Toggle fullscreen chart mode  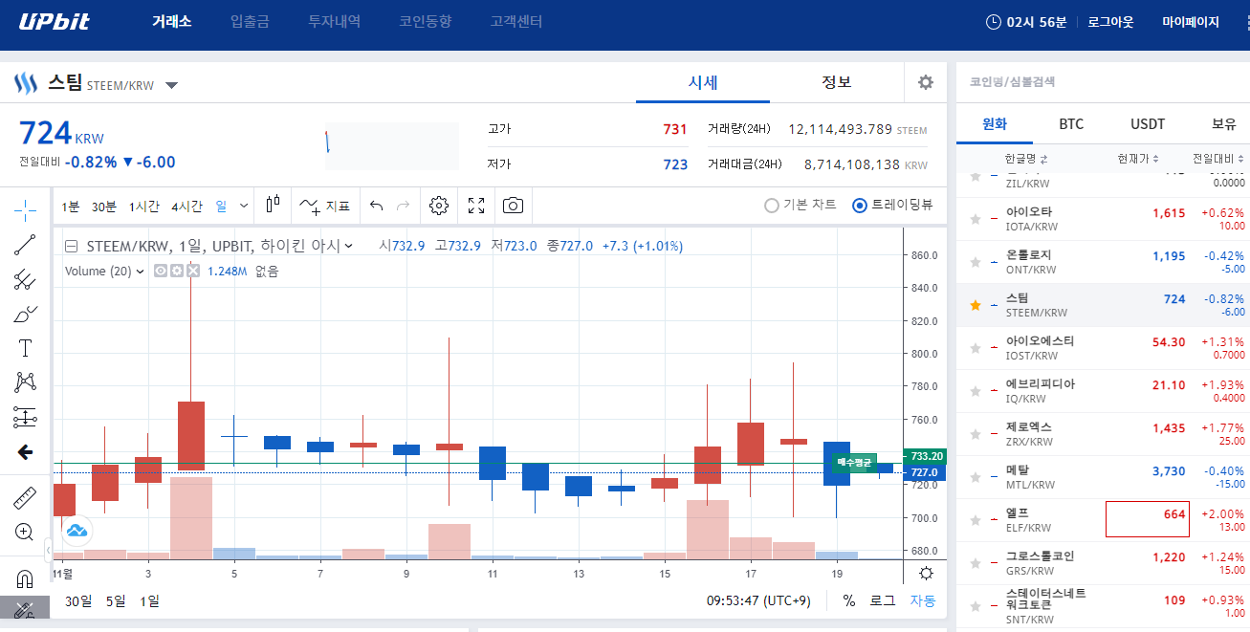476,206
